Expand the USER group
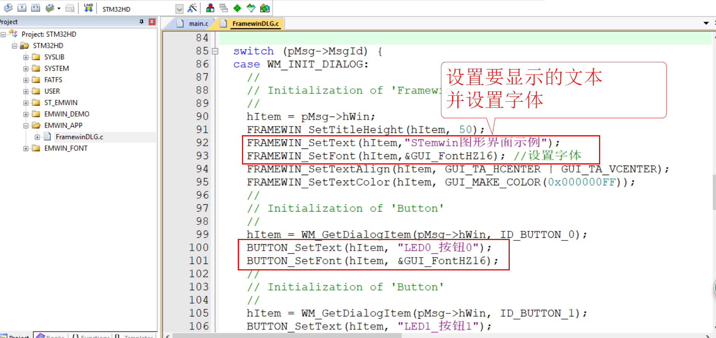Image resolution: width=716 pixels, height=338 pixels. coord(26,92)
